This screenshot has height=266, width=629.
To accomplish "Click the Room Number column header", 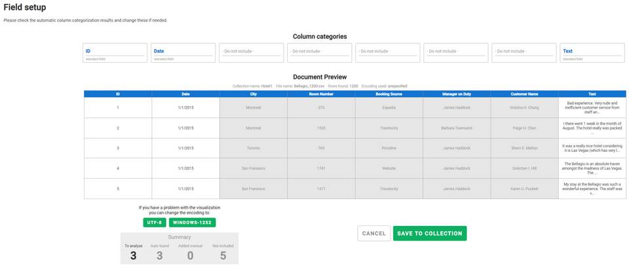I will [x=321, y=94].
